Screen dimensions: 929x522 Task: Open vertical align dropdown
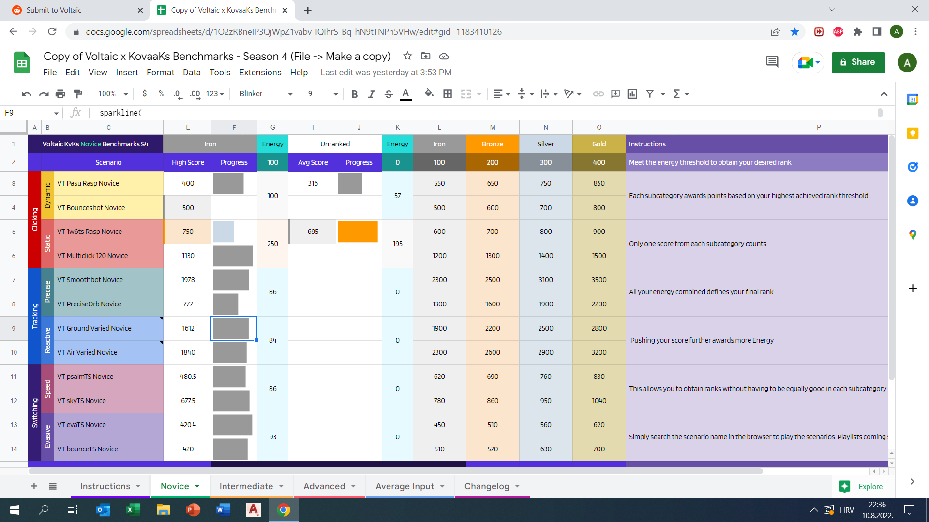point(526,94)
